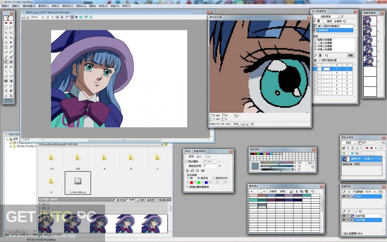Click the 預覽.. button in batch panel

[x=351, y=55]
